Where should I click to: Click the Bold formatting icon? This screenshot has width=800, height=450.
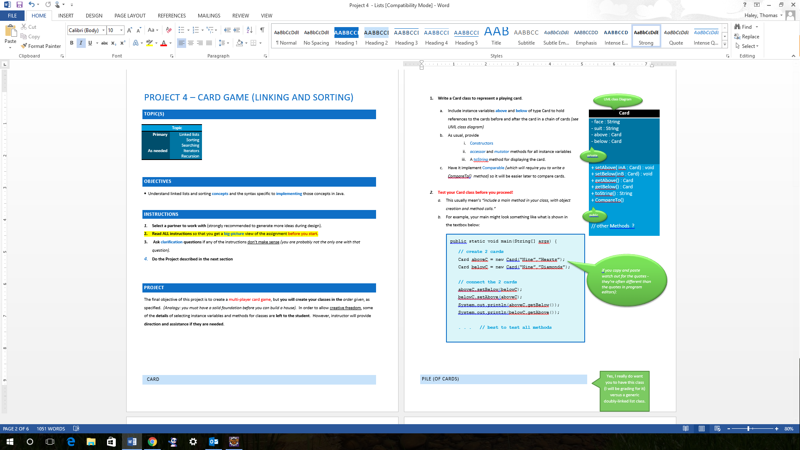point(71,43)
